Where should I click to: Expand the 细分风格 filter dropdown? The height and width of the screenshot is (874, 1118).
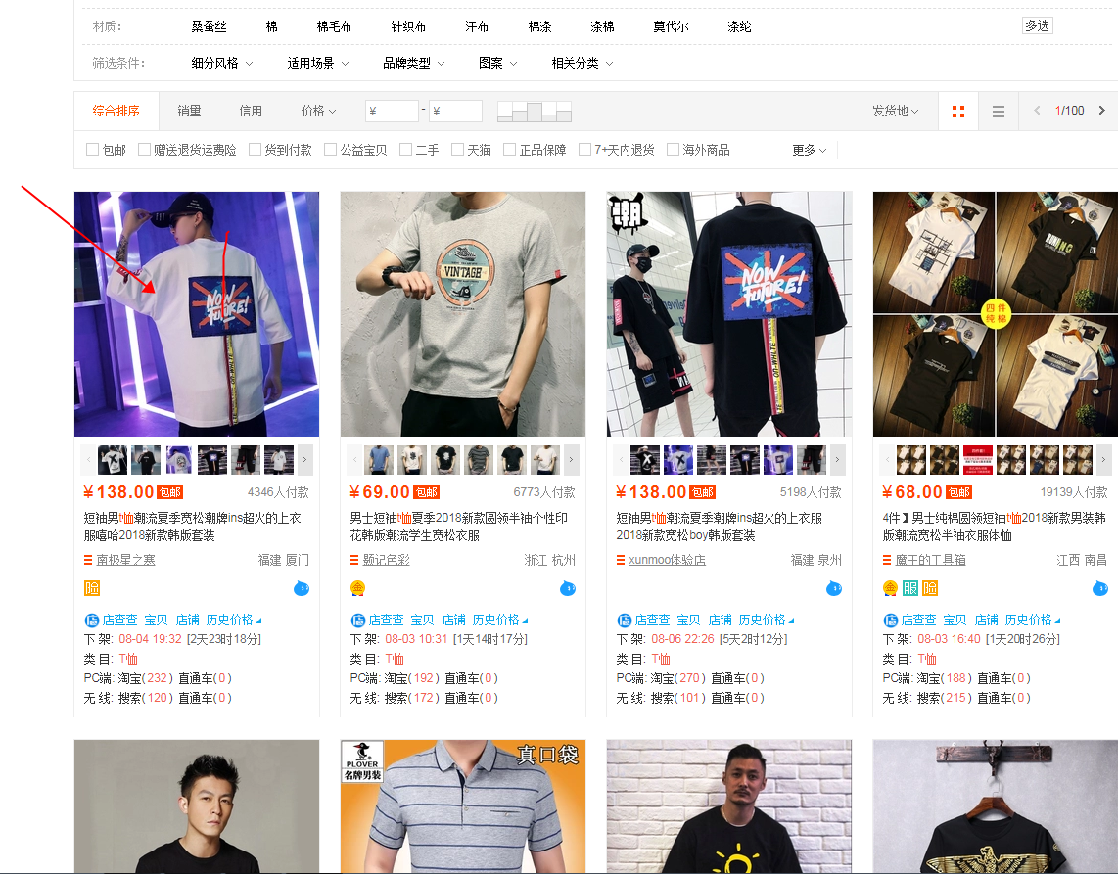[221, 63]
